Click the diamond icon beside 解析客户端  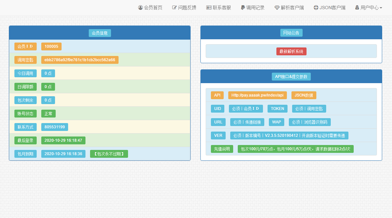(277, 8)
